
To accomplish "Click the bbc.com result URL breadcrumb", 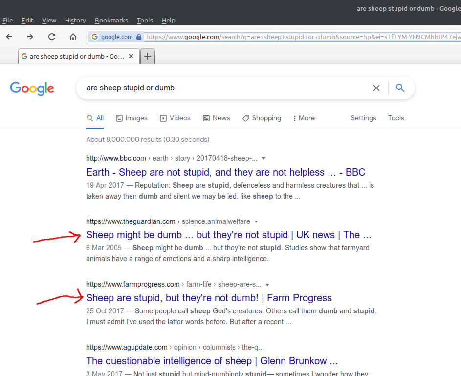I will pos(172,158).
